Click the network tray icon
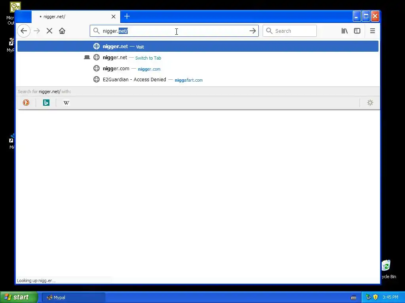Viewport: 405px width, 303px height. (368, 297)
